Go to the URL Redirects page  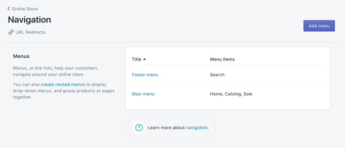30,32
